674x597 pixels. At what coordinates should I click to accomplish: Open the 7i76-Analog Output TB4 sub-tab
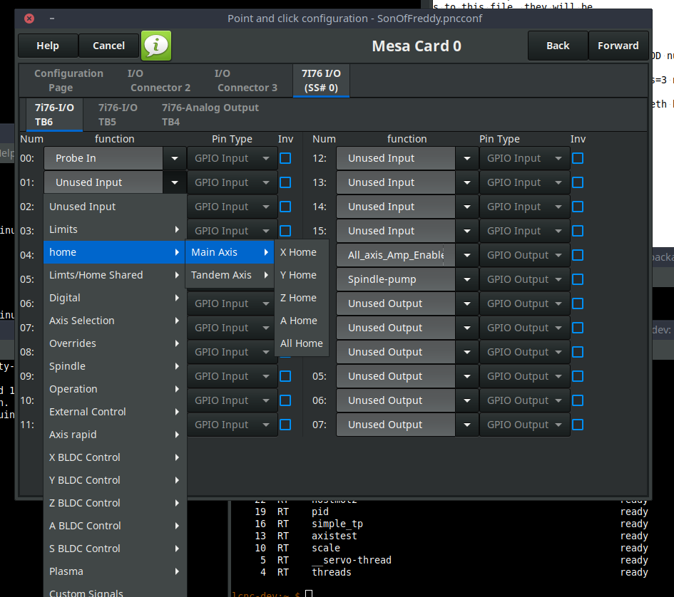click(x=210, y=115)
